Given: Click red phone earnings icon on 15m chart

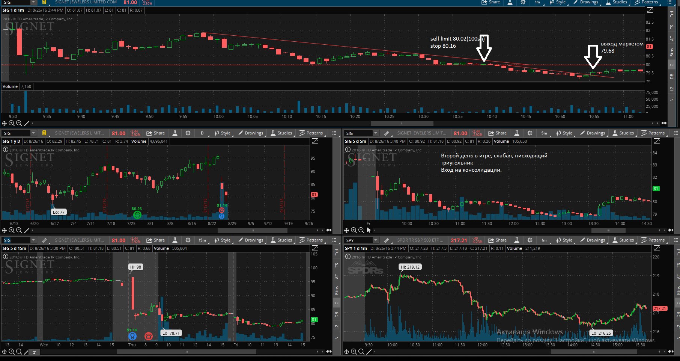Looking at the screenshot, I should tap(149, 336).
